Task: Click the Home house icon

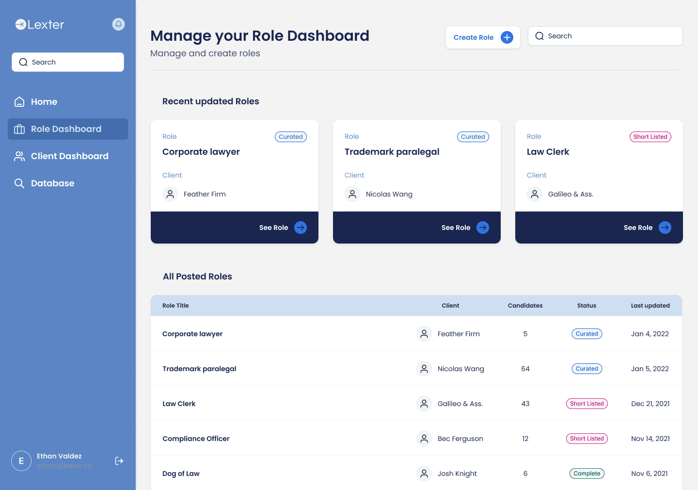Action: pyautogui.click(x=19, y=102)
